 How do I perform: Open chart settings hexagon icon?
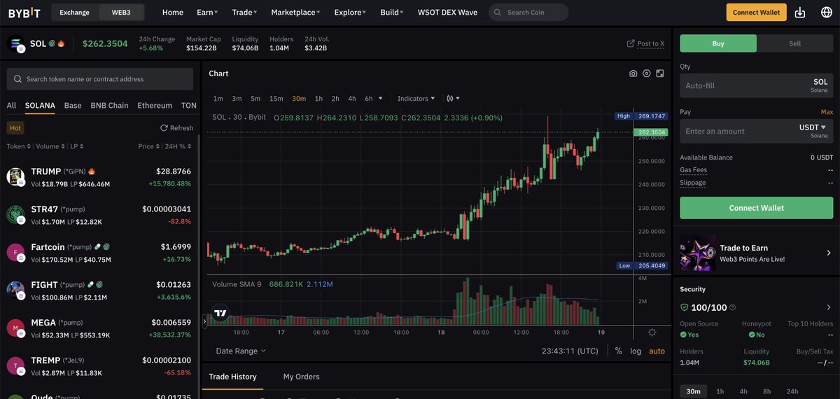pos(647,73)
